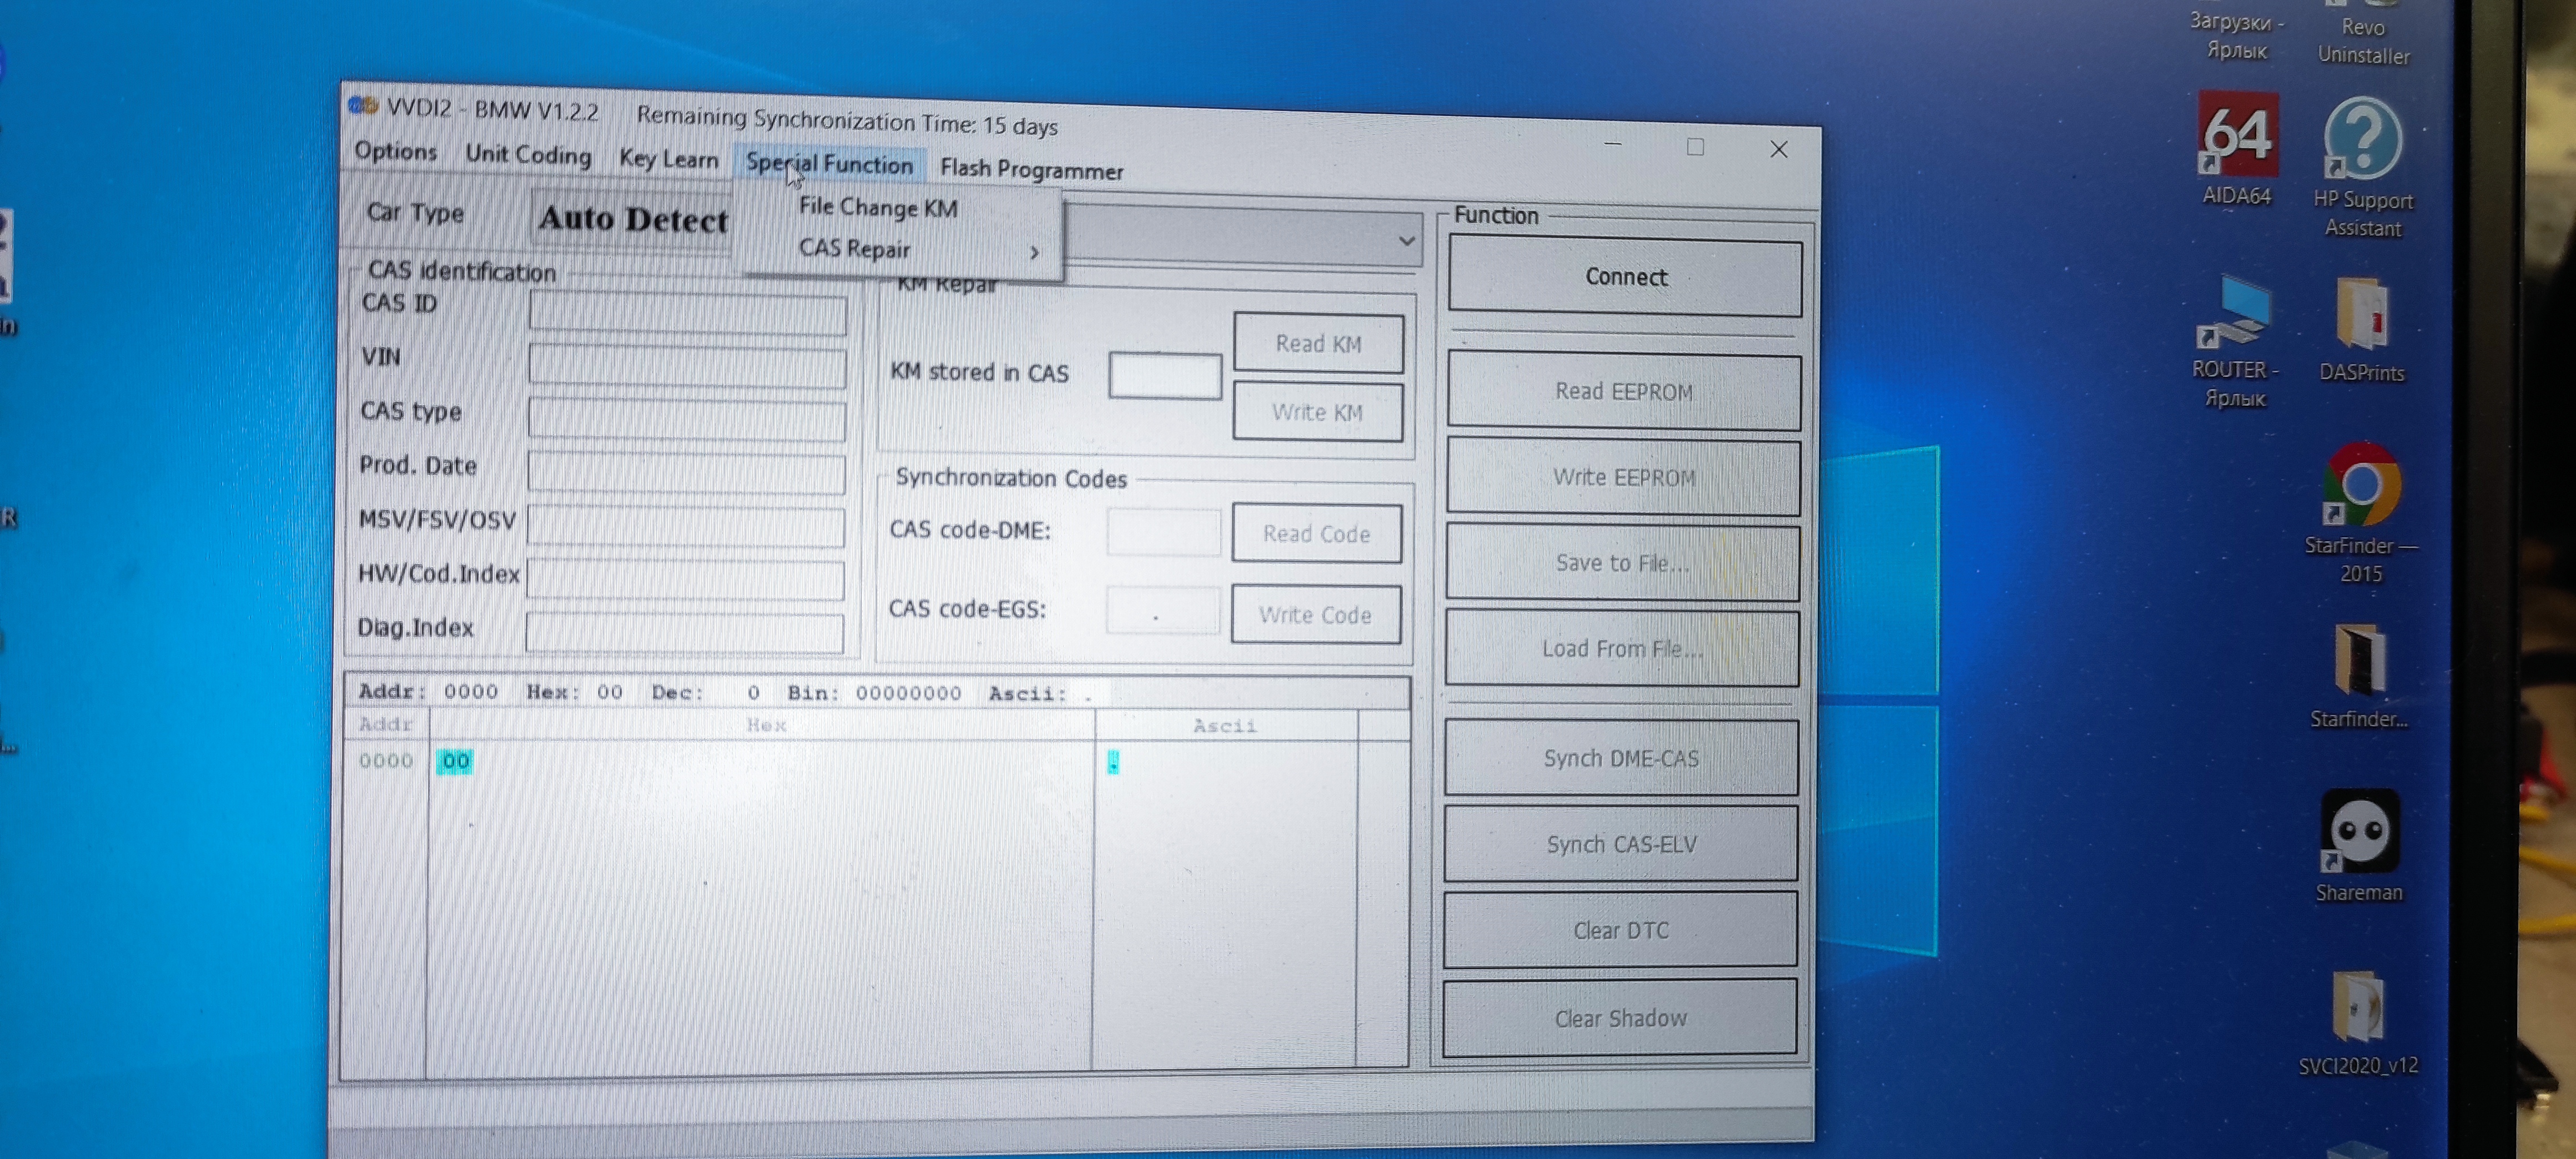
Task: Click the Clear DTC button
Action: click(1620, 930)
